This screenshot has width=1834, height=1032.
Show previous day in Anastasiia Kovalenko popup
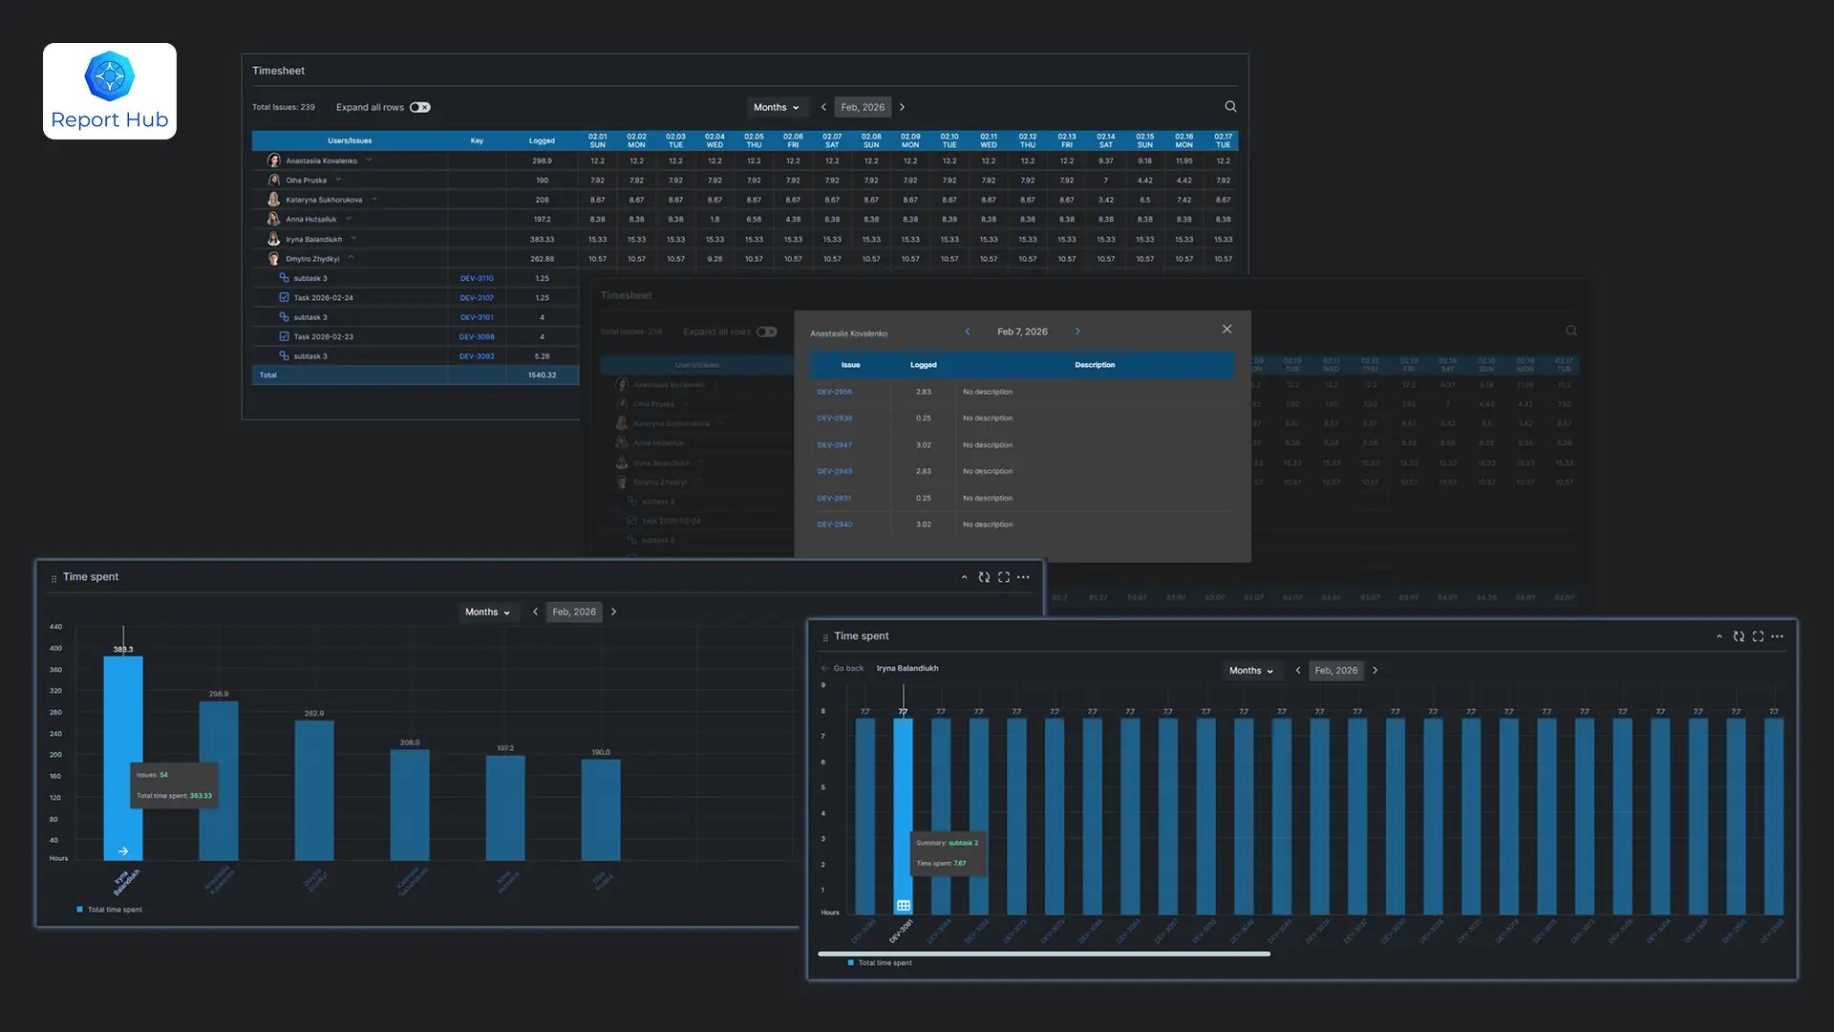click(x=968, y=332)
